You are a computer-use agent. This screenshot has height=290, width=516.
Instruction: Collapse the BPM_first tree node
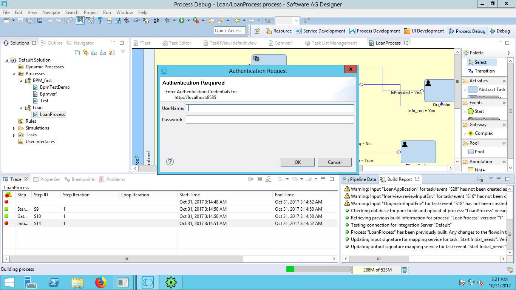click(21, 80)
